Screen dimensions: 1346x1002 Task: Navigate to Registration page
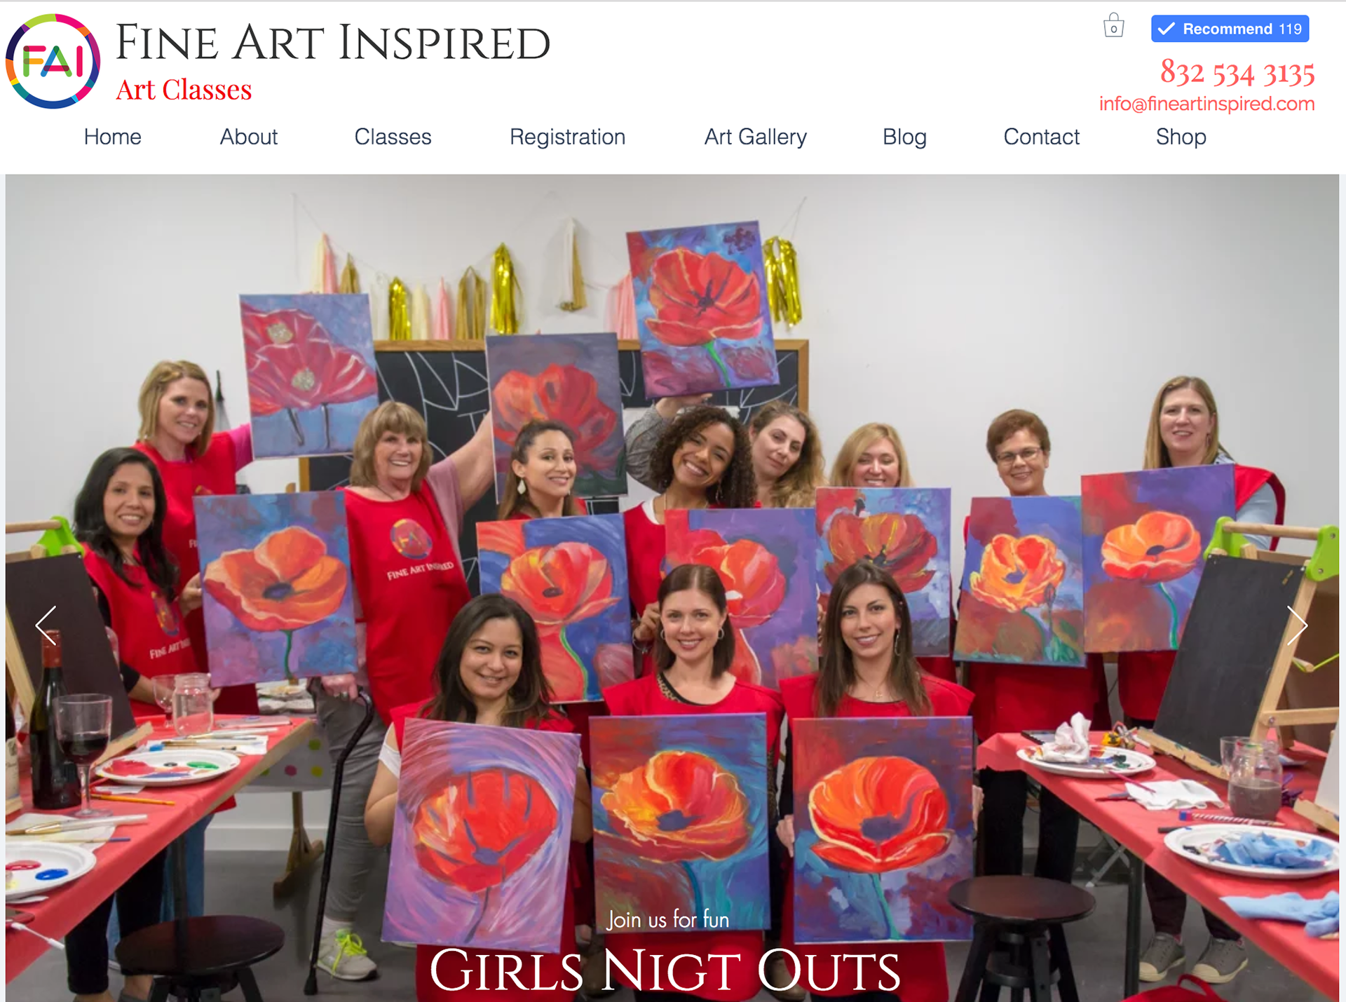[568, 137]
